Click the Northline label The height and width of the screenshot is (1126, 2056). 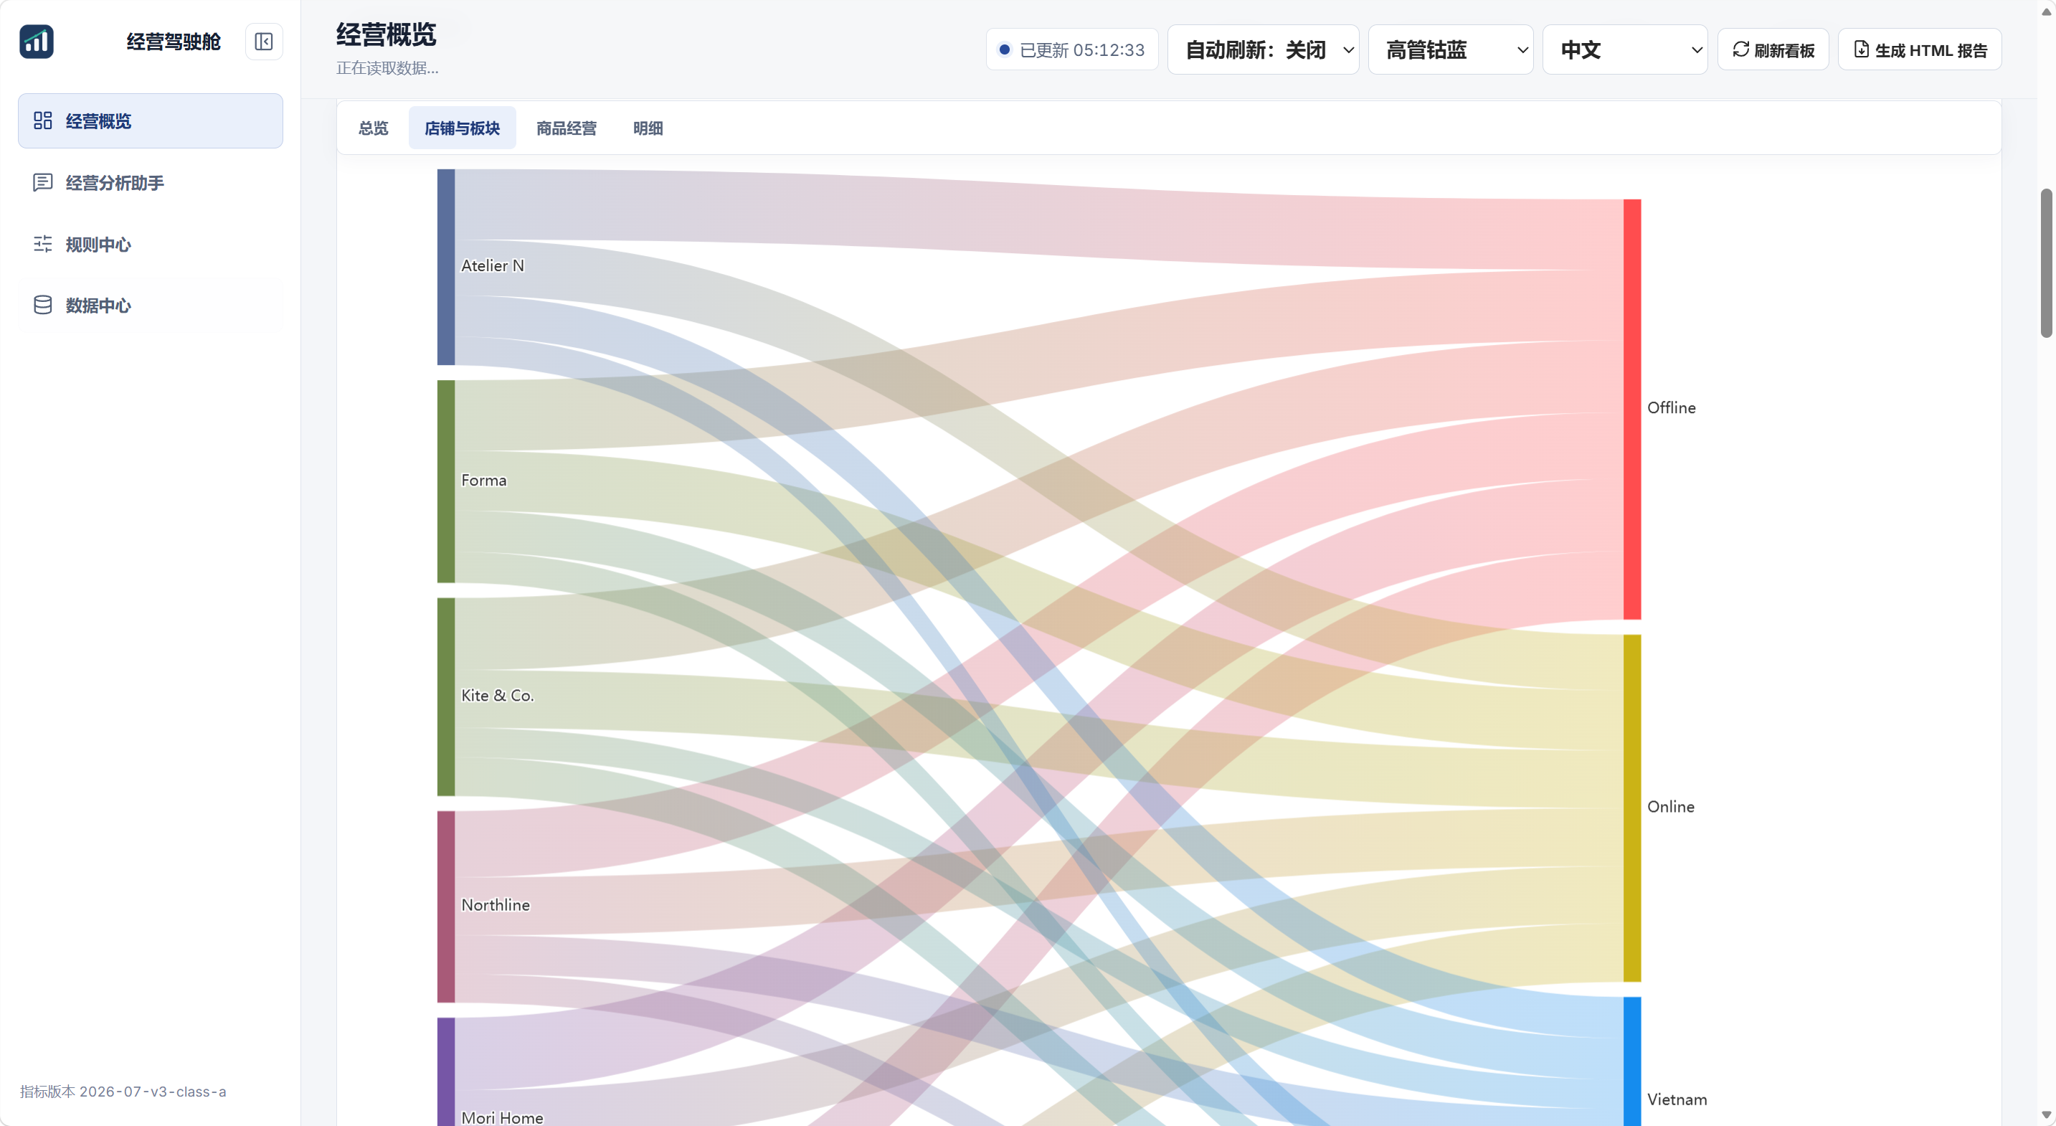point(496,905)
